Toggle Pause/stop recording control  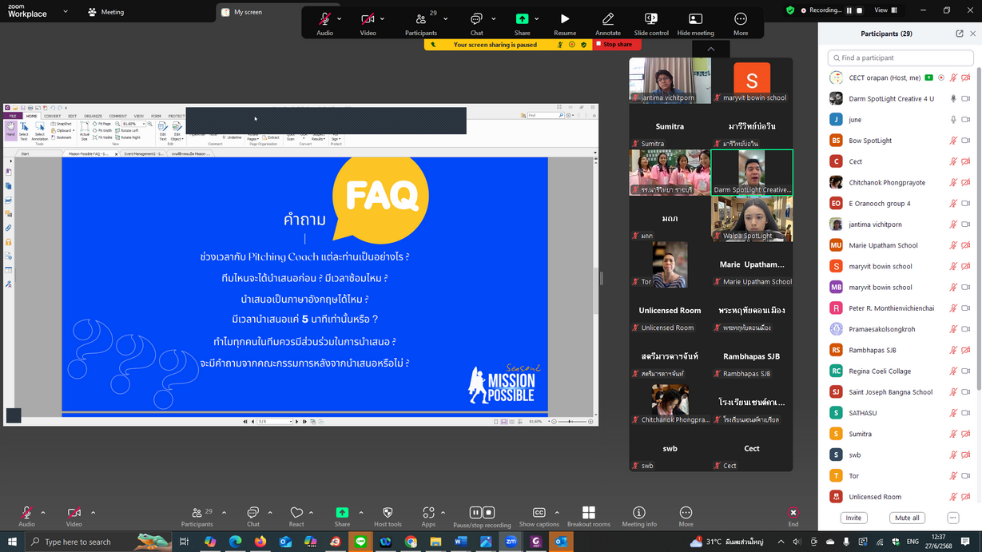(482, 513)
